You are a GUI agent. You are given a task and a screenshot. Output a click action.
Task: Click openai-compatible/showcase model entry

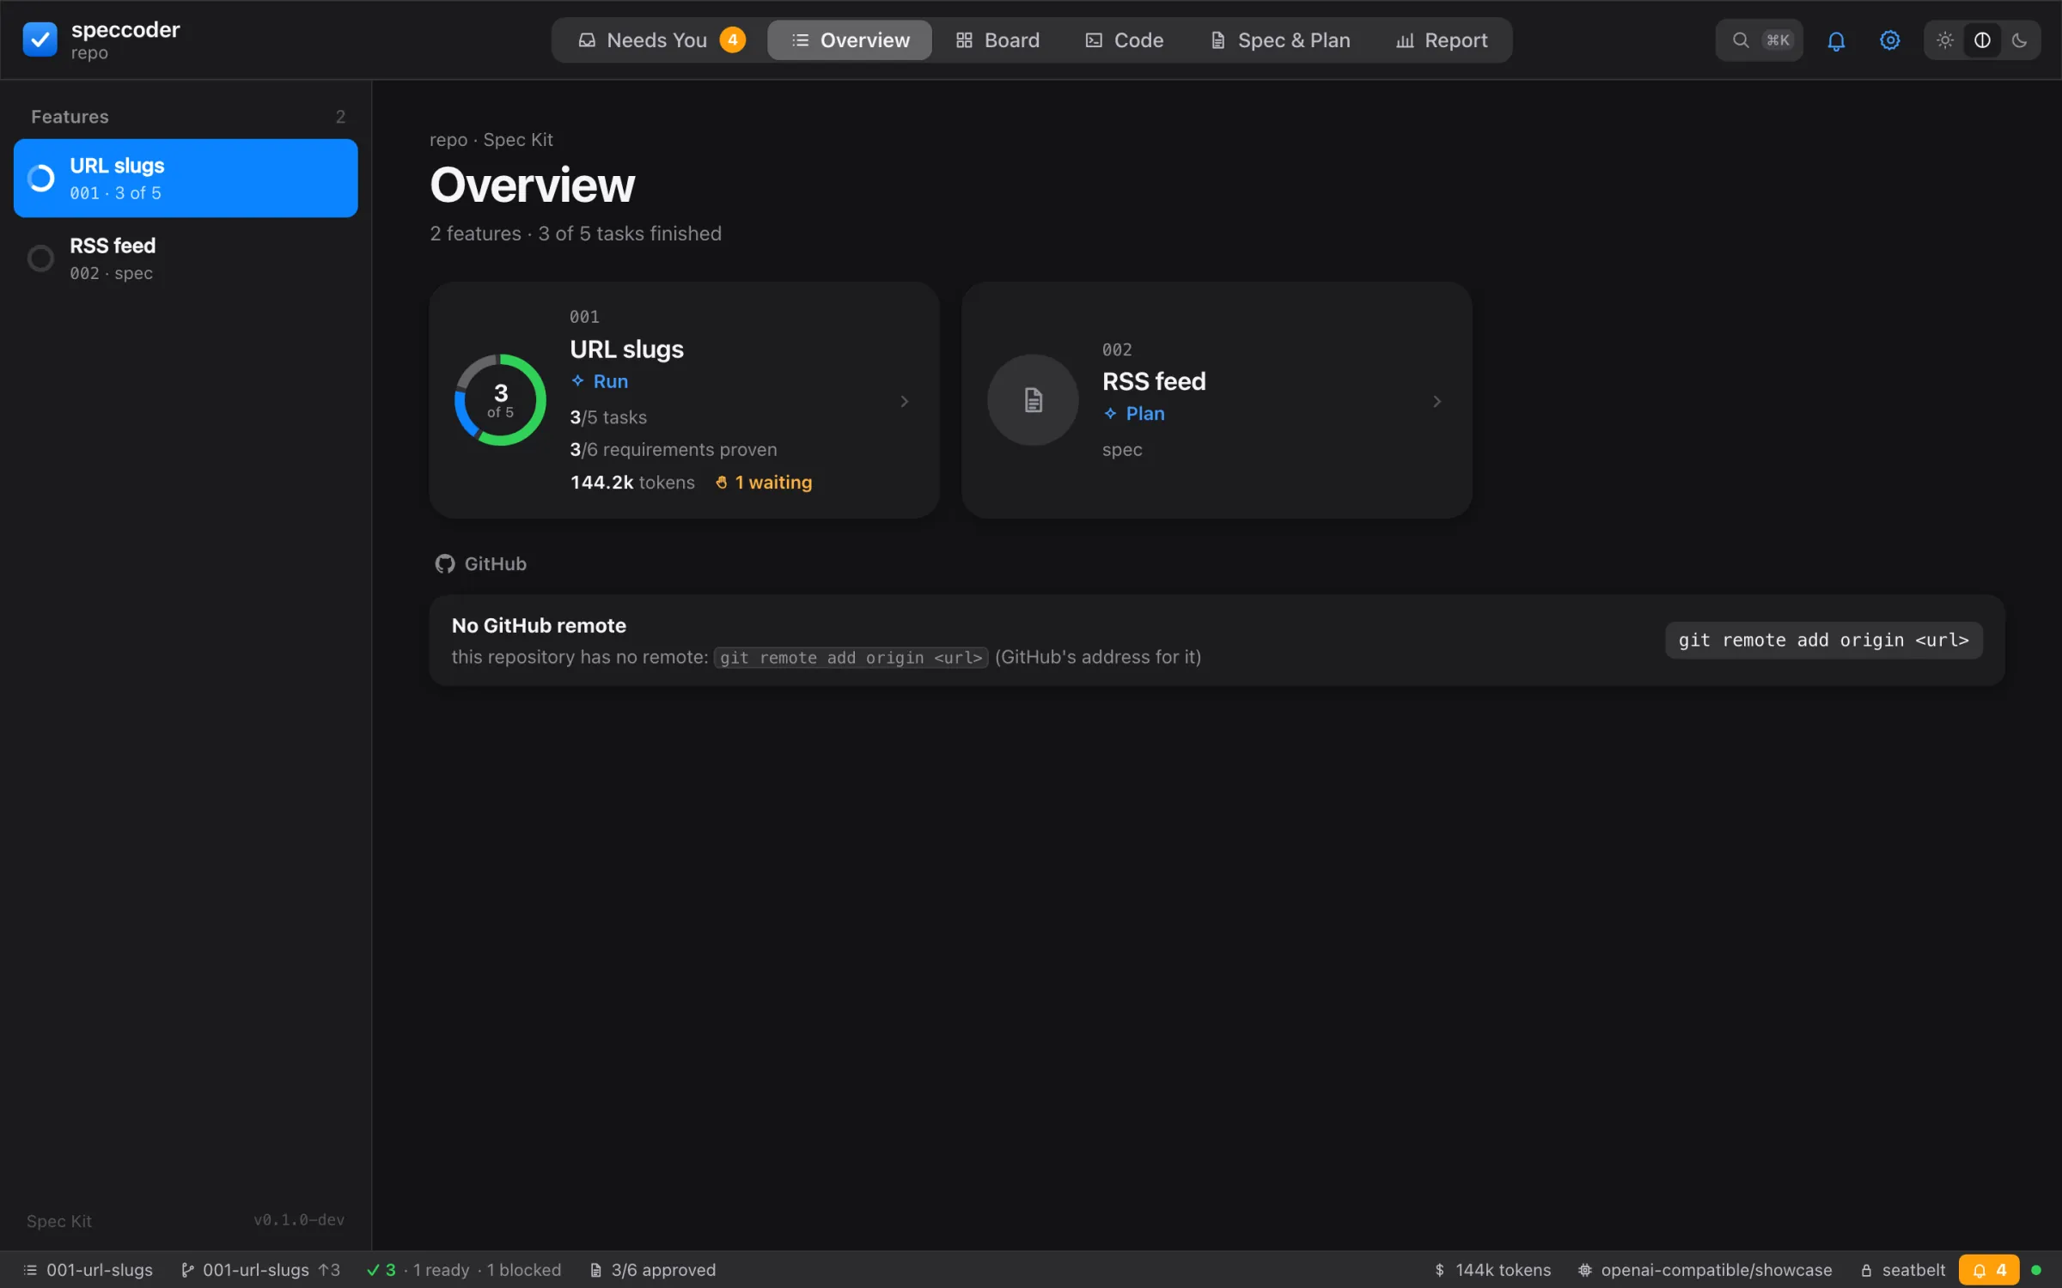tap(1705, 1270)
